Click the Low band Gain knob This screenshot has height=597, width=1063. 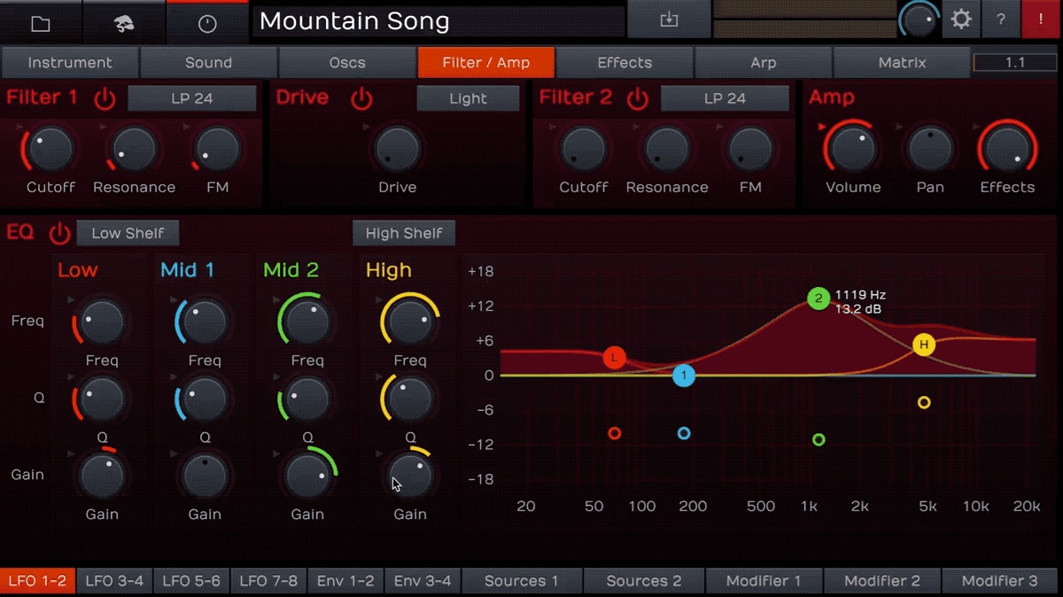pos(102,476)
